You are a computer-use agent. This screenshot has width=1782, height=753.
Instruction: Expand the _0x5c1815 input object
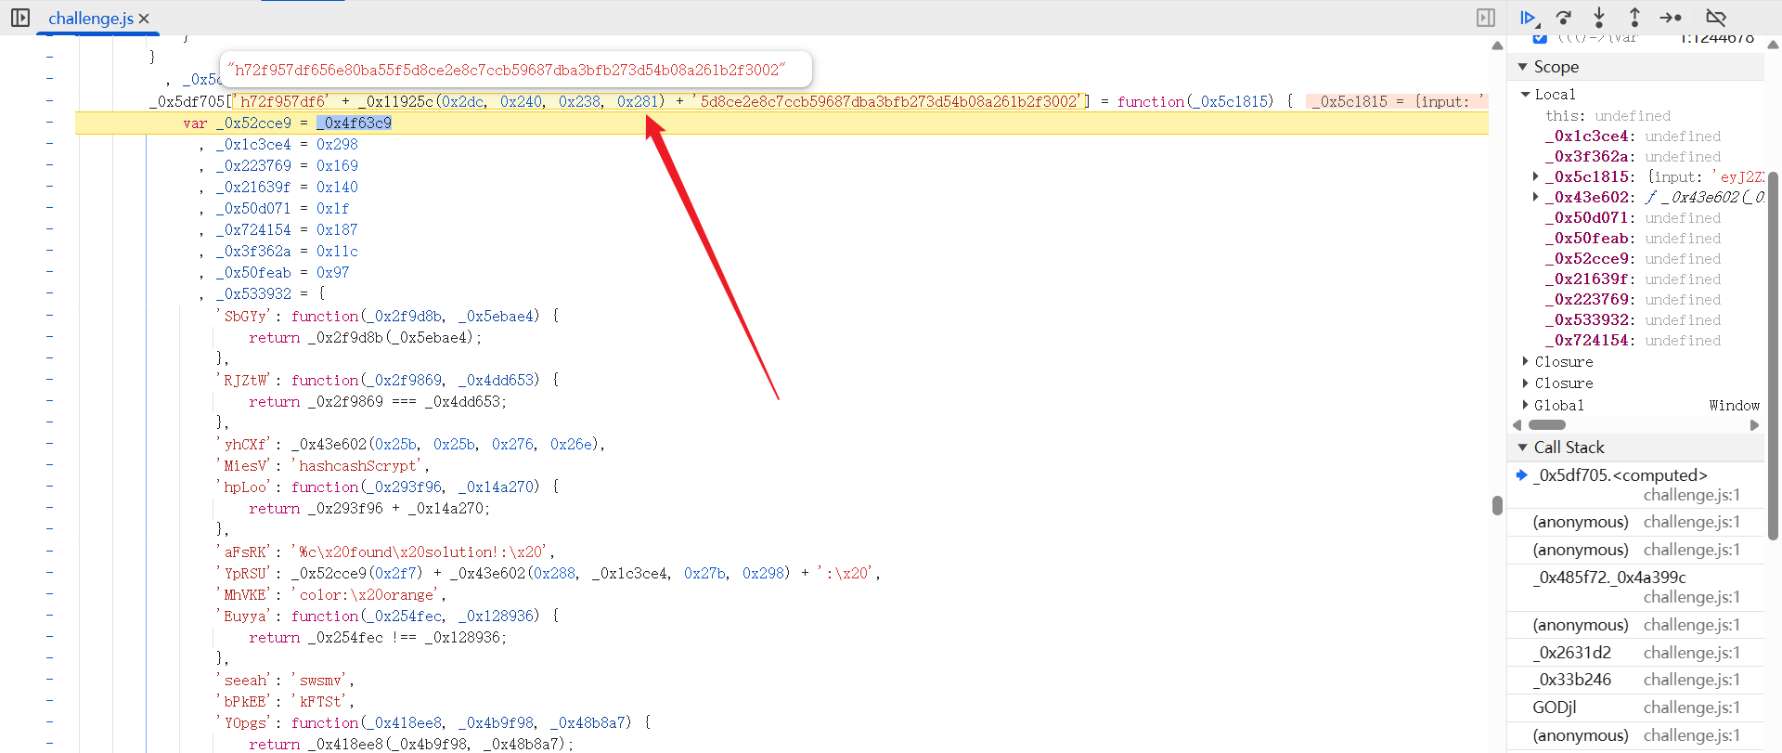click(1536, 176)
